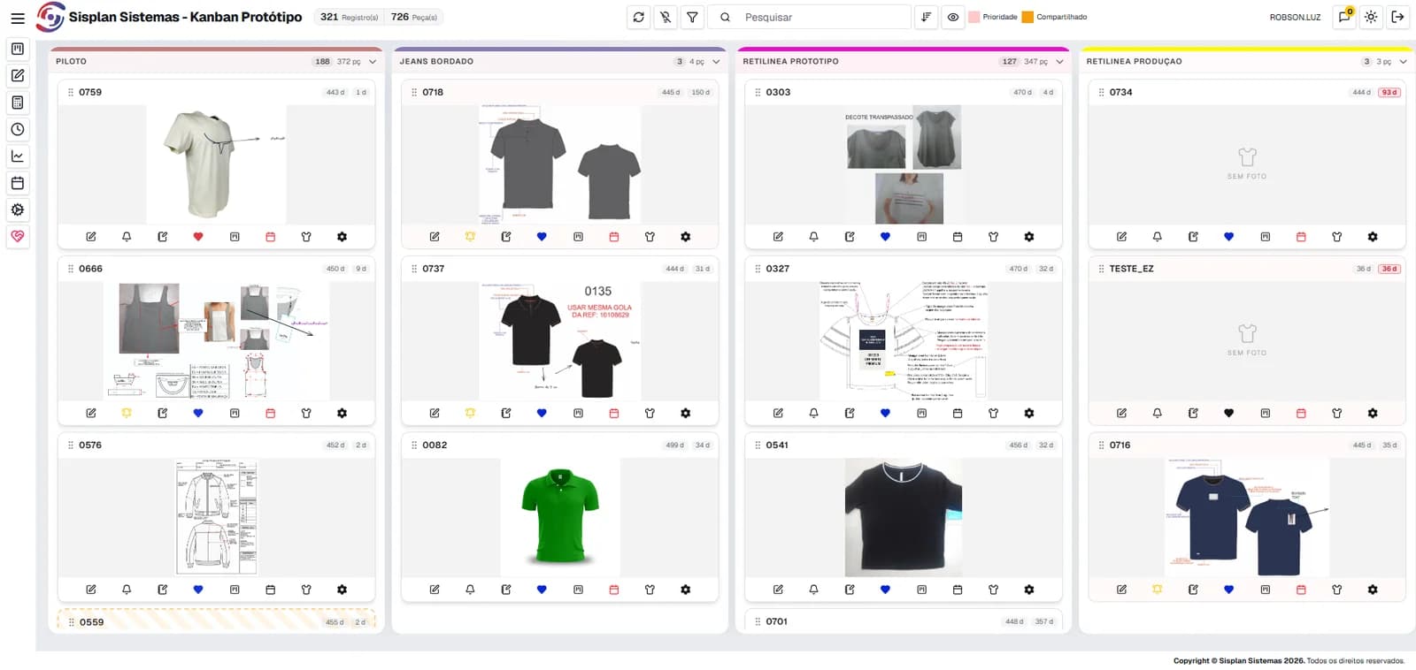Open note edit icon on card 0666
Viewport: 1416px width, 670px height.
(163, 413)
